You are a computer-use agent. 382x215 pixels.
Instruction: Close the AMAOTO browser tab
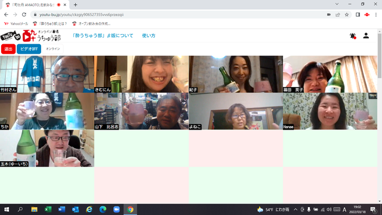coord(65,5)
